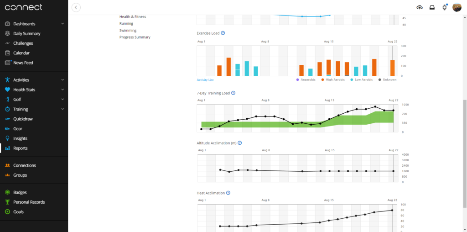Expand the Health Stats menu chevron
The height and width of the screenshot is (232, 467).
click(x=62, y=90)
